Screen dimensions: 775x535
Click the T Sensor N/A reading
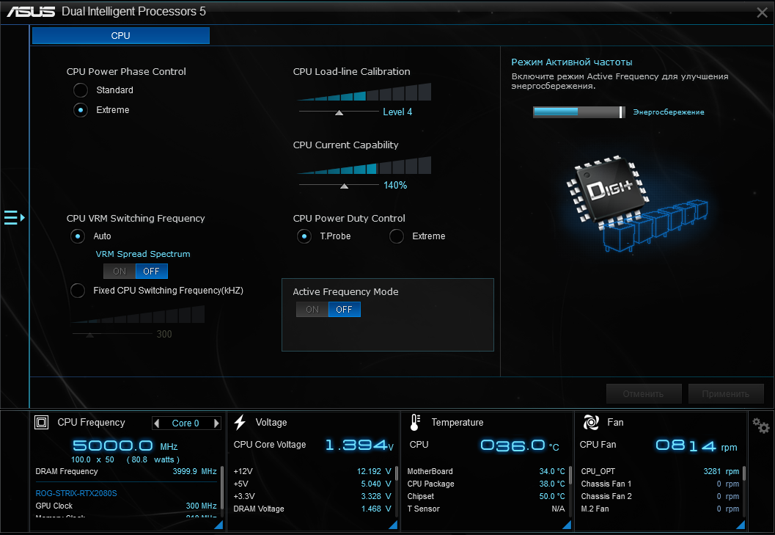(x=558, y=509)
